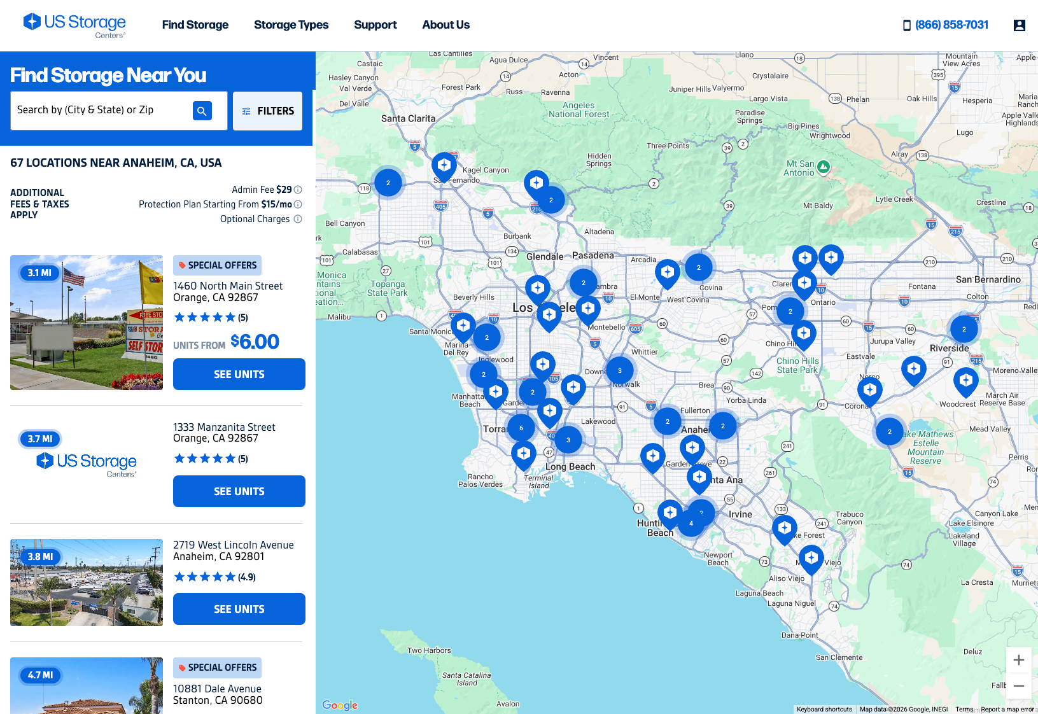Click the info icon next to Admin Fee
Viewport: 1038px width, 714px height.
pyautogui.click(x=297, y=189)
